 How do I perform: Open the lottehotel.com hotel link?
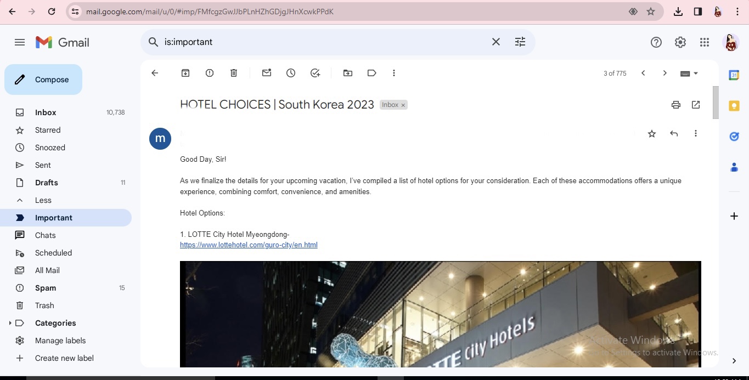pyautogui.click(x=249, y=245)
